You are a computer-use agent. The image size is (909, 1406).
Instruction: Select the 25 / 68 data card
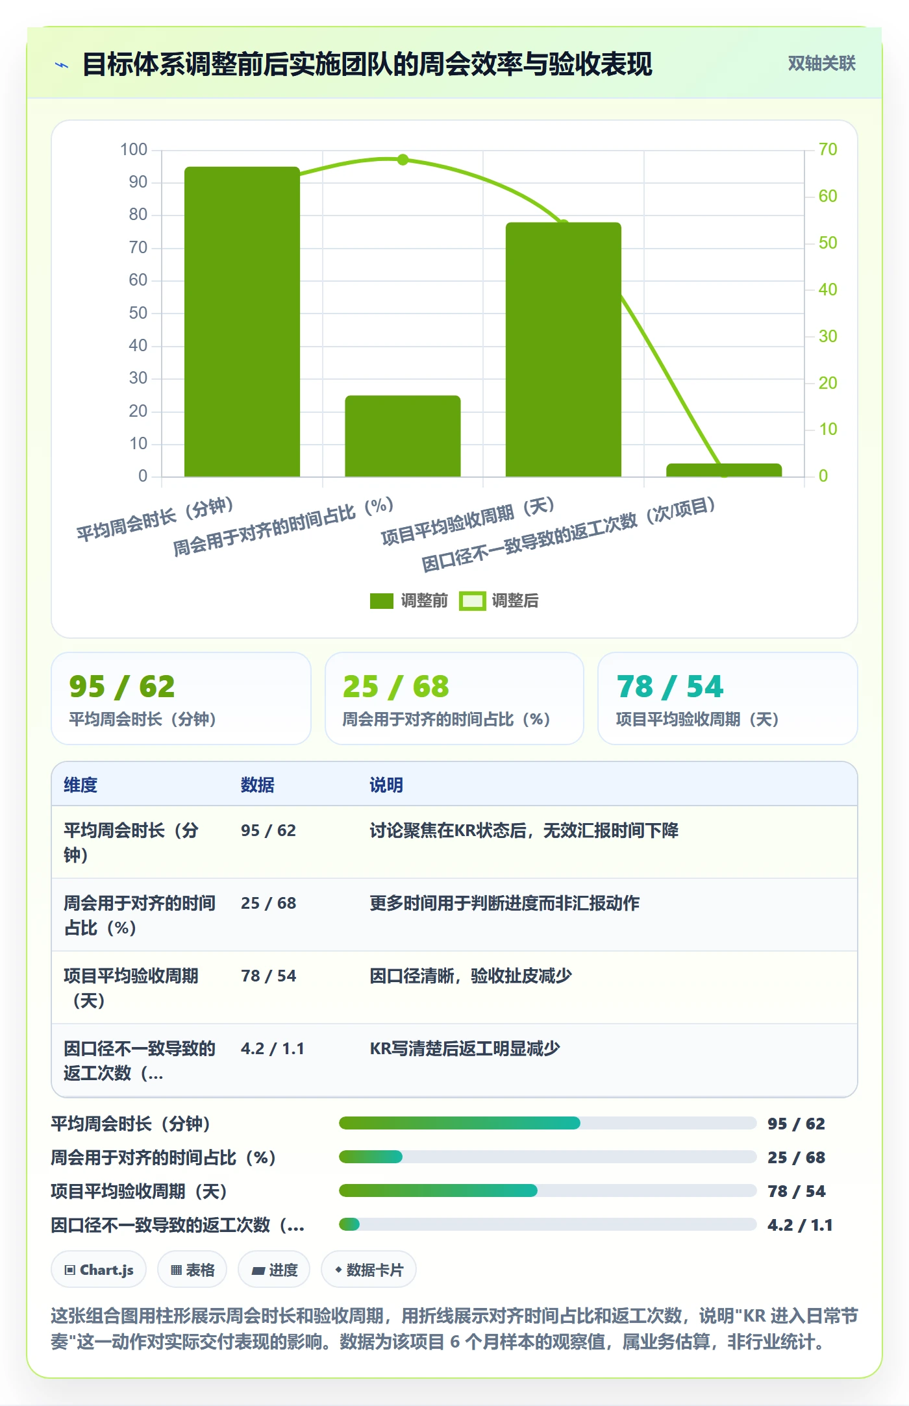click(454, 698)
